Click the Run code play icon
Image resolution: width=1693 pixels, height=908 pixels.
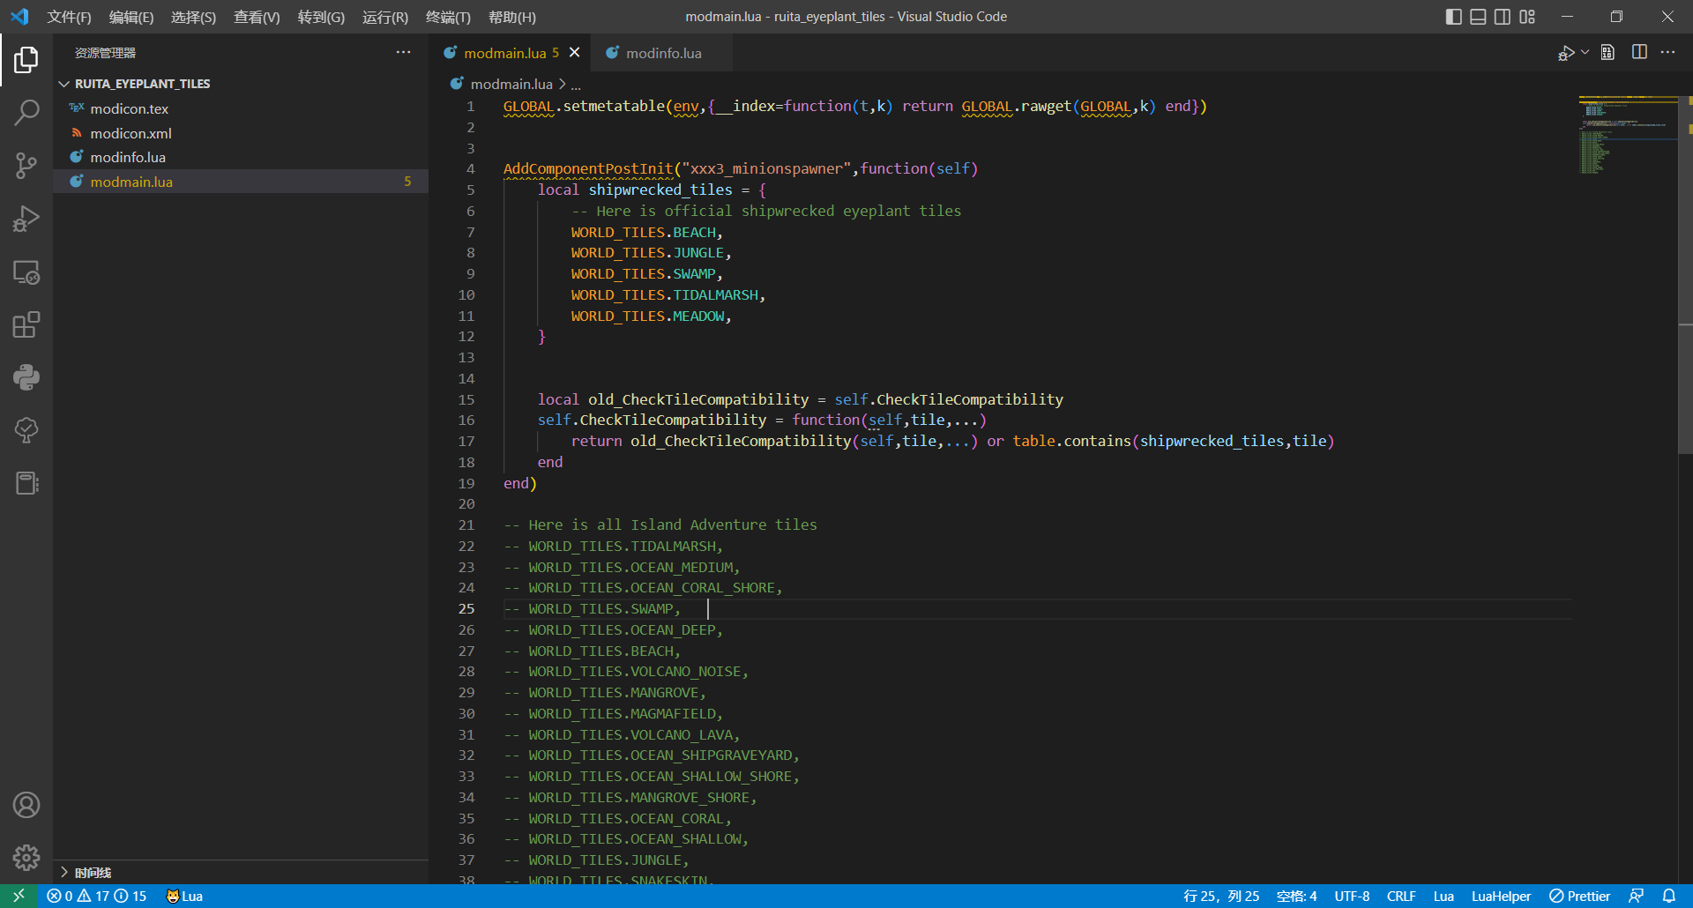pyautogui.click(x=1565, y=53)
